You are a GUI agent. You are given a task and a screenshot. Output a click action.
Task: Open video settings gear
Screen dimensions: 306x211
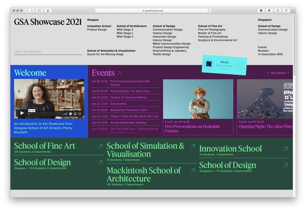pos(70,114)
